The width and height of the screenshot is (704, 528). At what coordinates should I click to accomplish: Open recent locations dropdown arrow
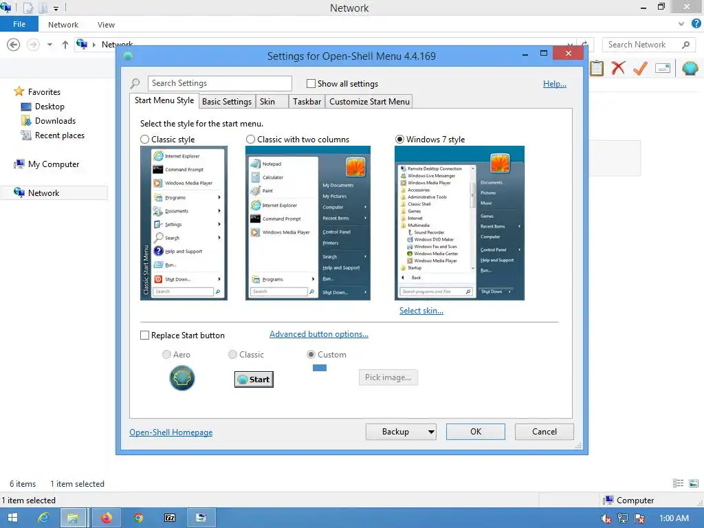click(49, 45)
